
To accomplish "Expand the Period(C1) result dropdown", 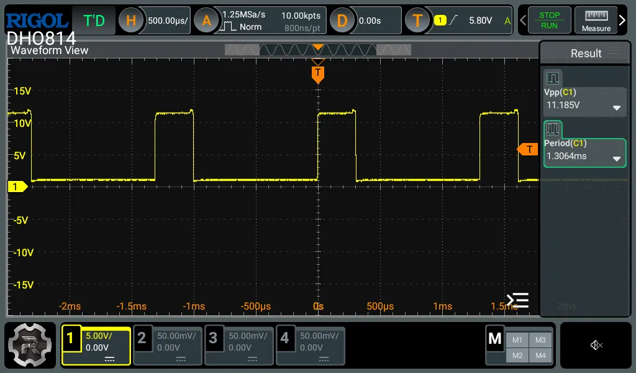I will tap(616, 159).
